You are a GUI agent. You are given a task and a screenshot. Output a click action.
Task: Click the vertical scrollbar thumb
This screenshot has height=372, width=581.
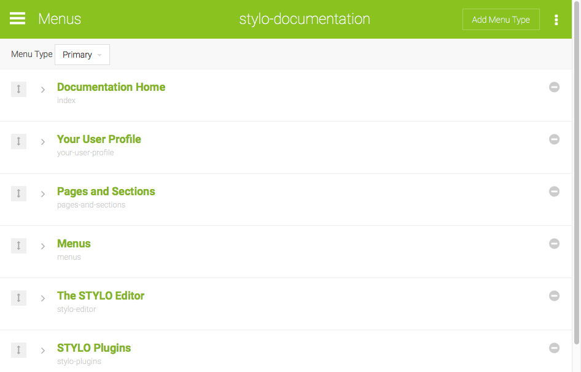pyautogui.click(x=576, y=184)
